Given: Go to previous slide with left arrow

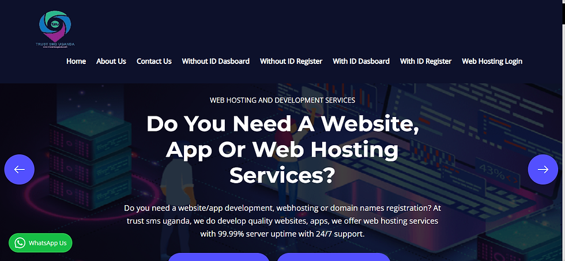Looking at the screenshot, I should (20, 169).
